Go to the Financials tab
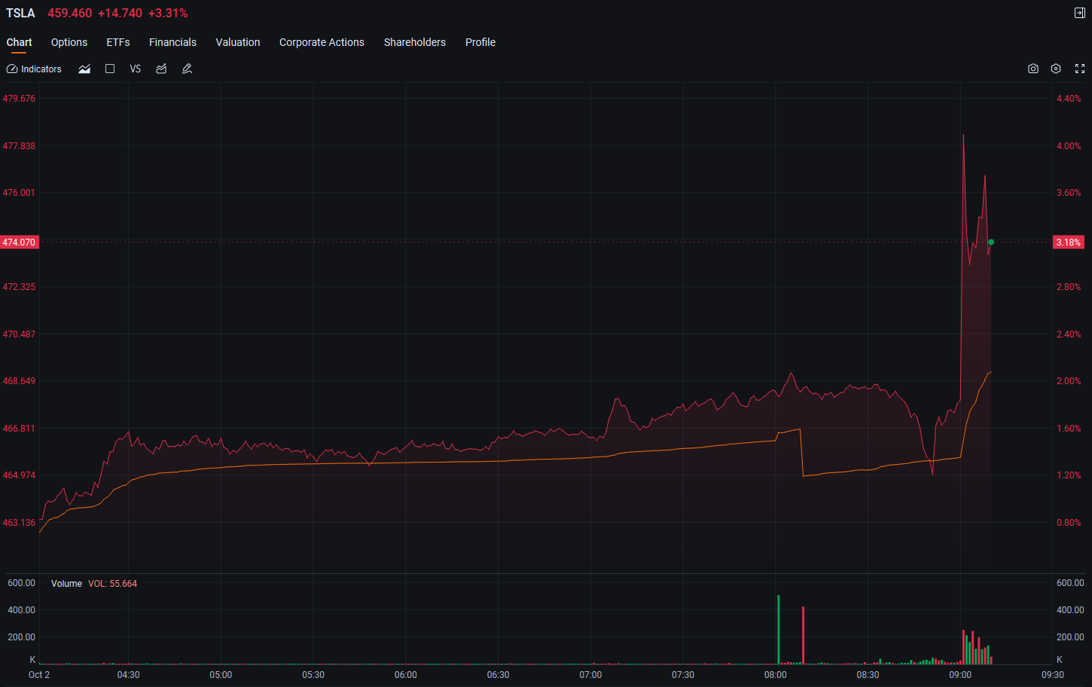Viewport: 1092px width, 687px height. coord(172,42)
